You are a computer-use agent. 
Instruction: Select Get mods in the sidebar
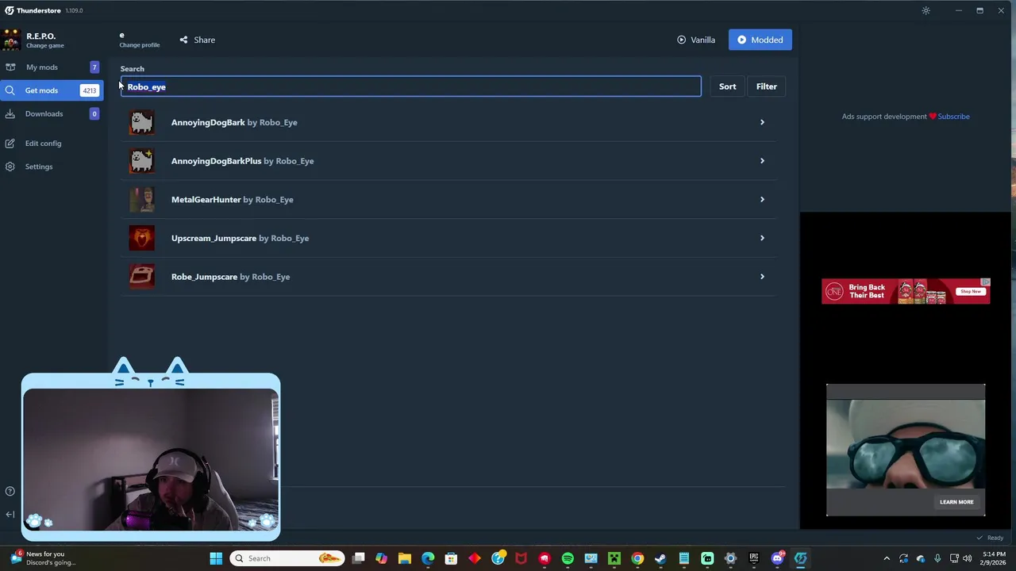point(52,90)
